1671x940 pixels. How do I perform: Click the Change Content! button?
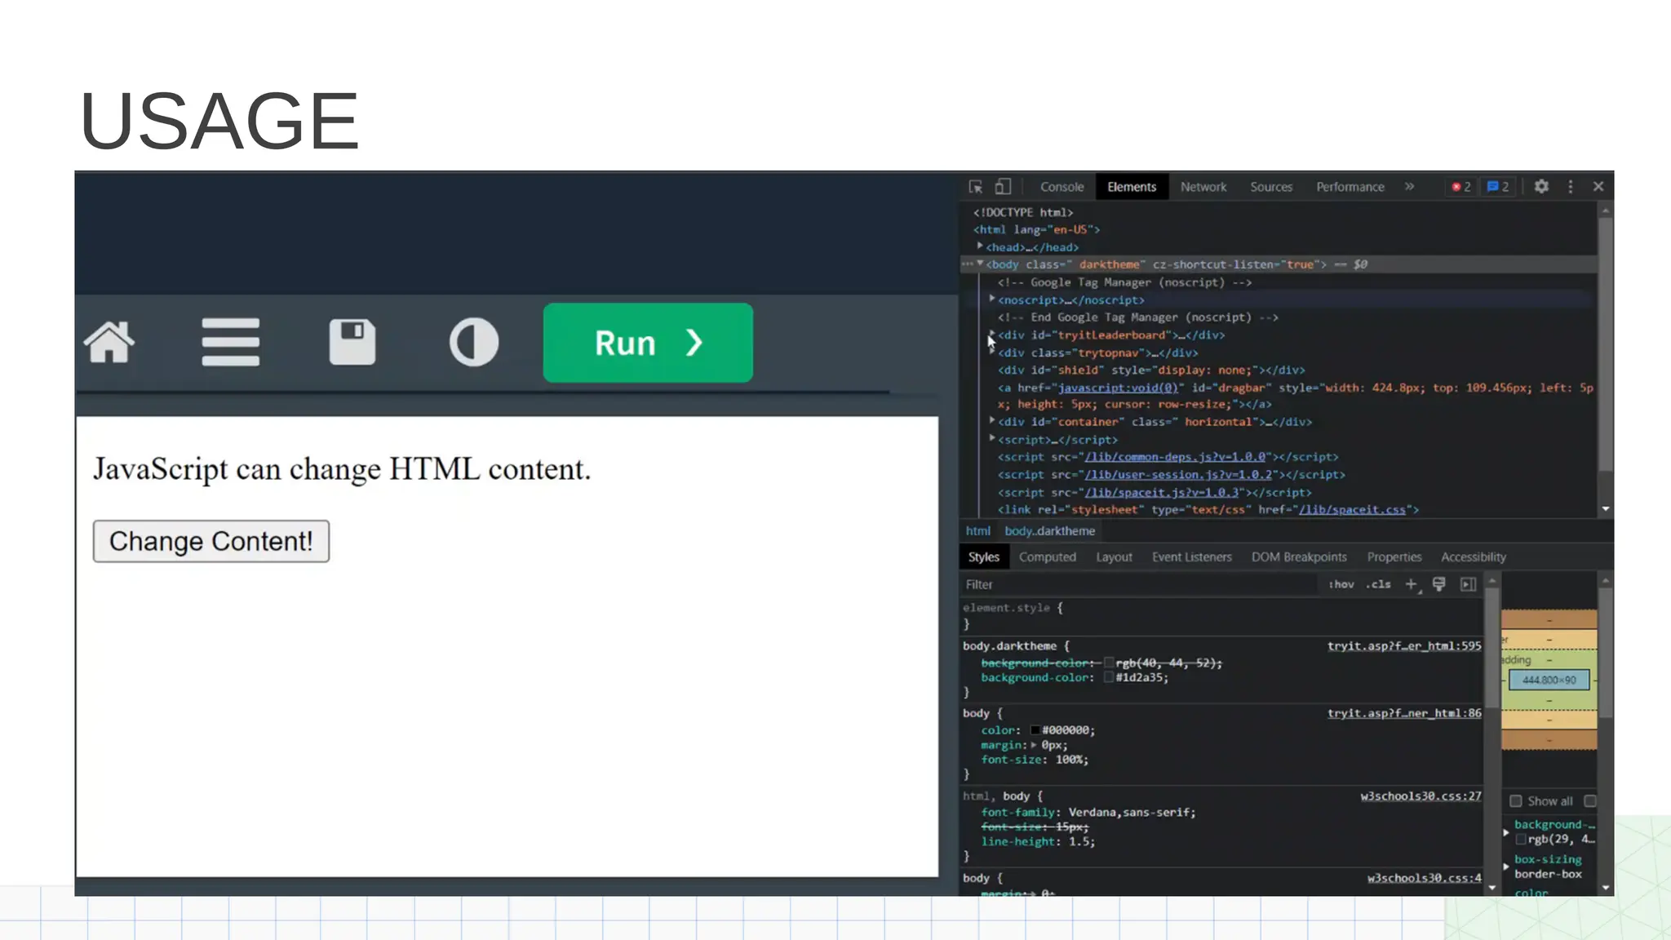point(211,541)
